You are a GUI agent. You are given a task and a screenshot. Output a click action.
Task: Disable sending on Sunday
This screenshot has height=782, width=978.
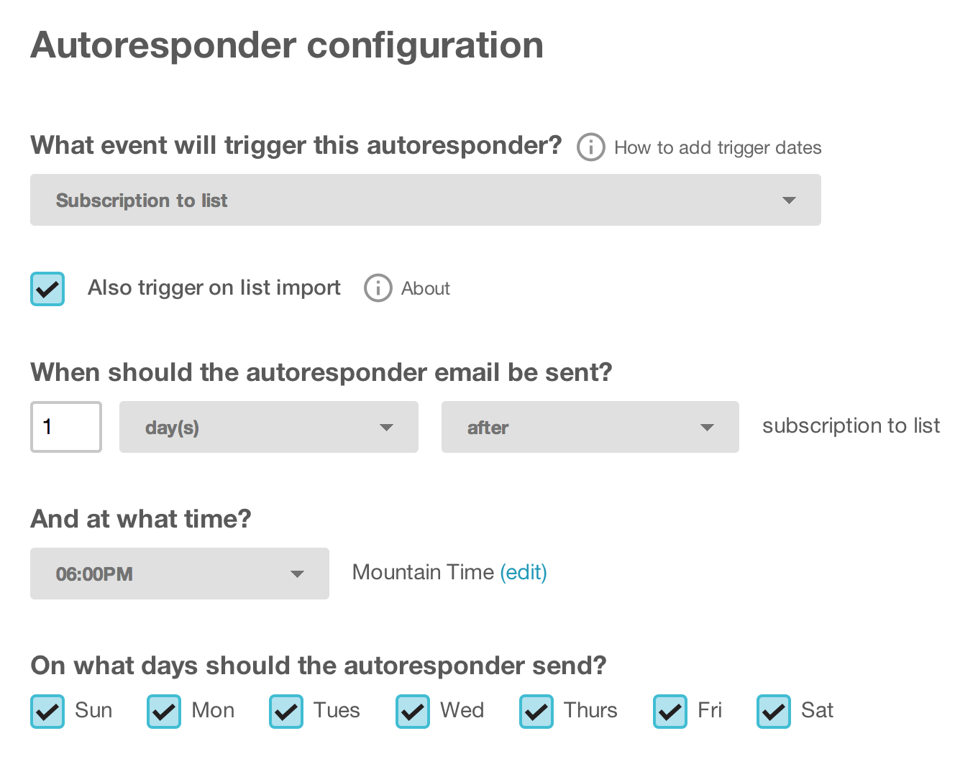click(47, 712)
